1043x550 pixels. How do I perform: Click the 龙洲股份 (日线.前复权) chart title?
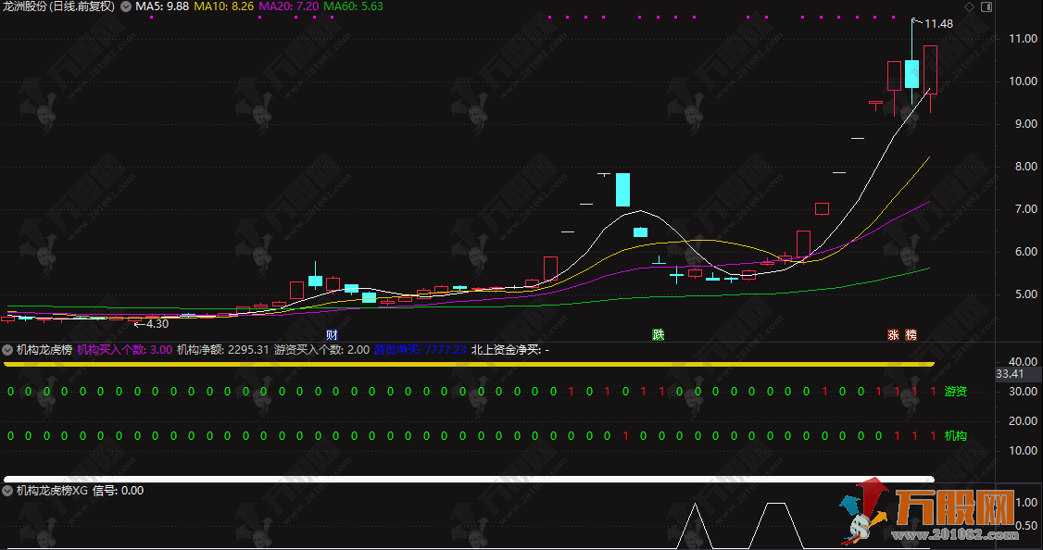click(59, 6)
